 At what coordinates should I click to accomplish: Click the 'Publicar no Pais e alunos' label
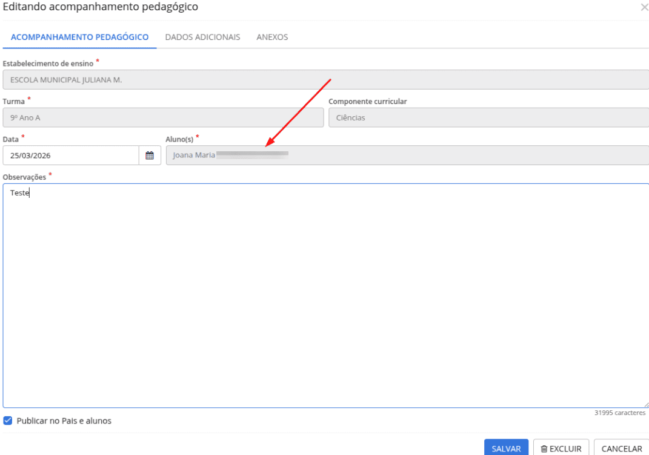point(64,421)
